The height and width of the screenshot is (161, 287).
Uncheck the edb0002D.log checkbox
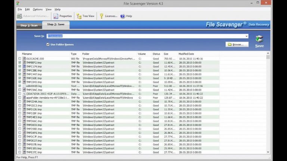pyautogui.click(x=19, y=86)
